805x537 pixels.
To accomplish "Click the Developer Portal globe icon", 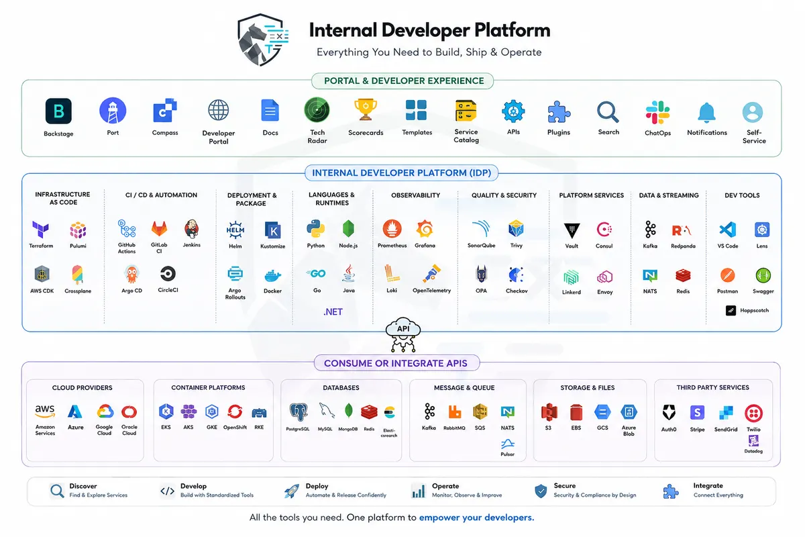I will pos(219,111).
